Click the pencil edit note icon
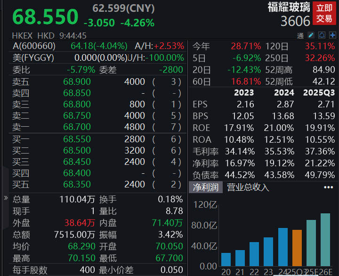 (x=311, y=35)
